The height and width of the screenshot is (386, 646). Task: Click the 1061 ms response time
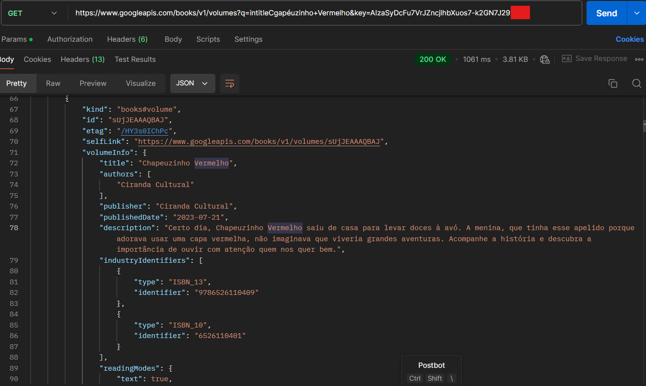[477, 59]
